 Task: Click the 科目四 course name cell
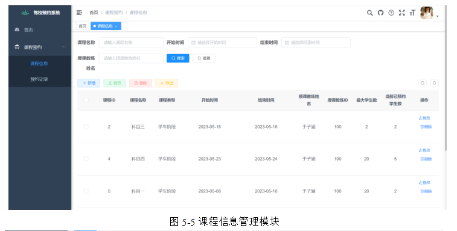138,159
